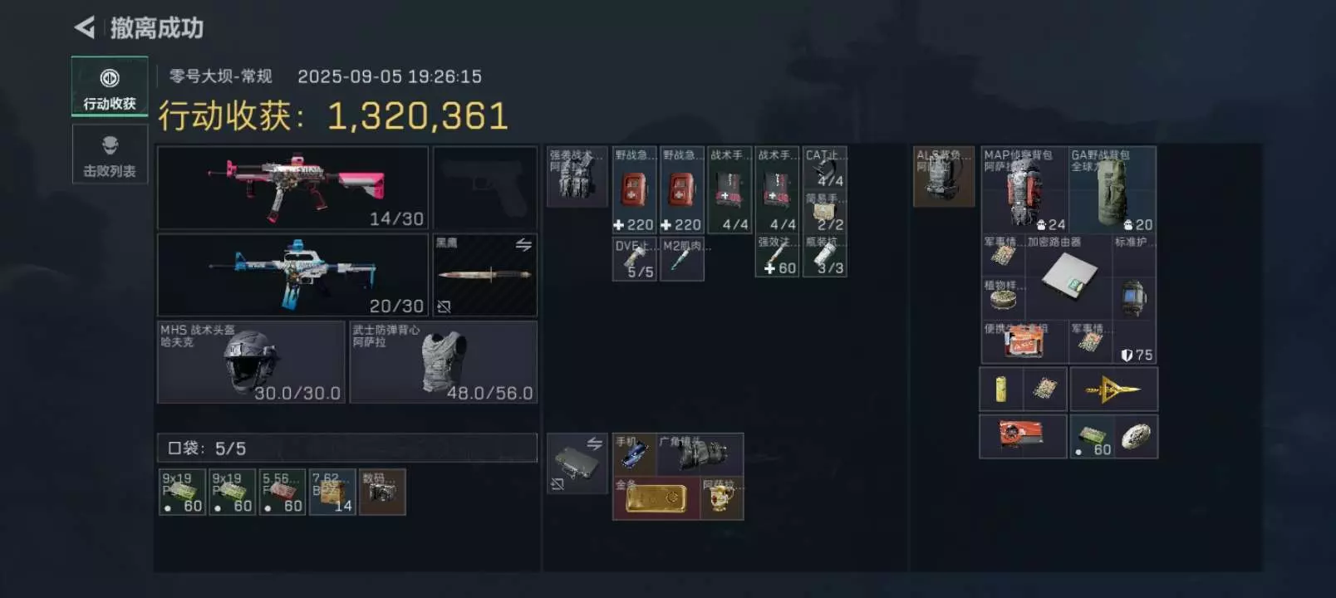Select the blue rifle with 20/30 ammo
1336x598 pixels.
[292, 275]
